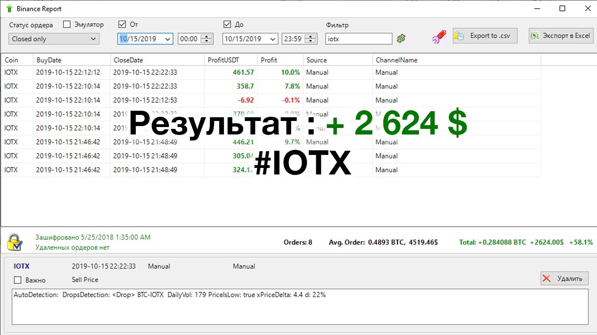Click the Удалить delete button
The height and width of the screenshot is (335, 597).
[564, 278]
